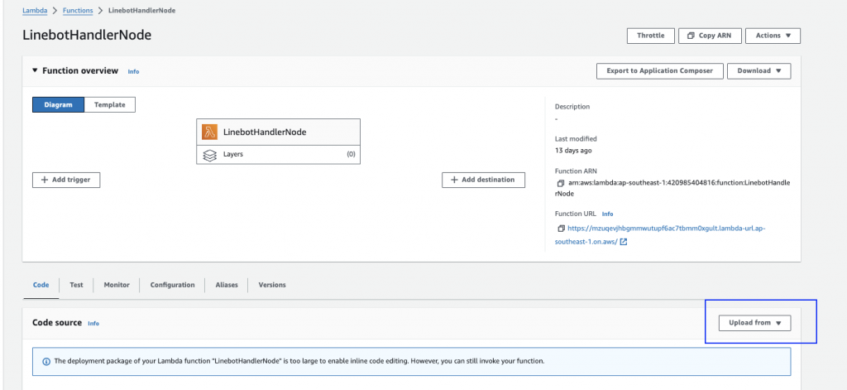Viewport: 847px width, 390px height.
Task: Click plus icon on Add trigger
Action: (45, 180)
